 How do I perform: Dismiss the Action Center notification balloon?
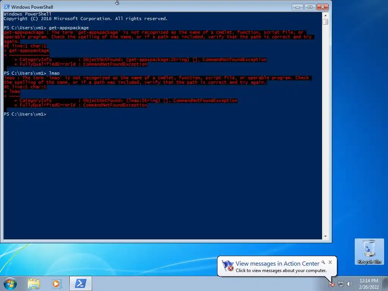tap(330, 262)
